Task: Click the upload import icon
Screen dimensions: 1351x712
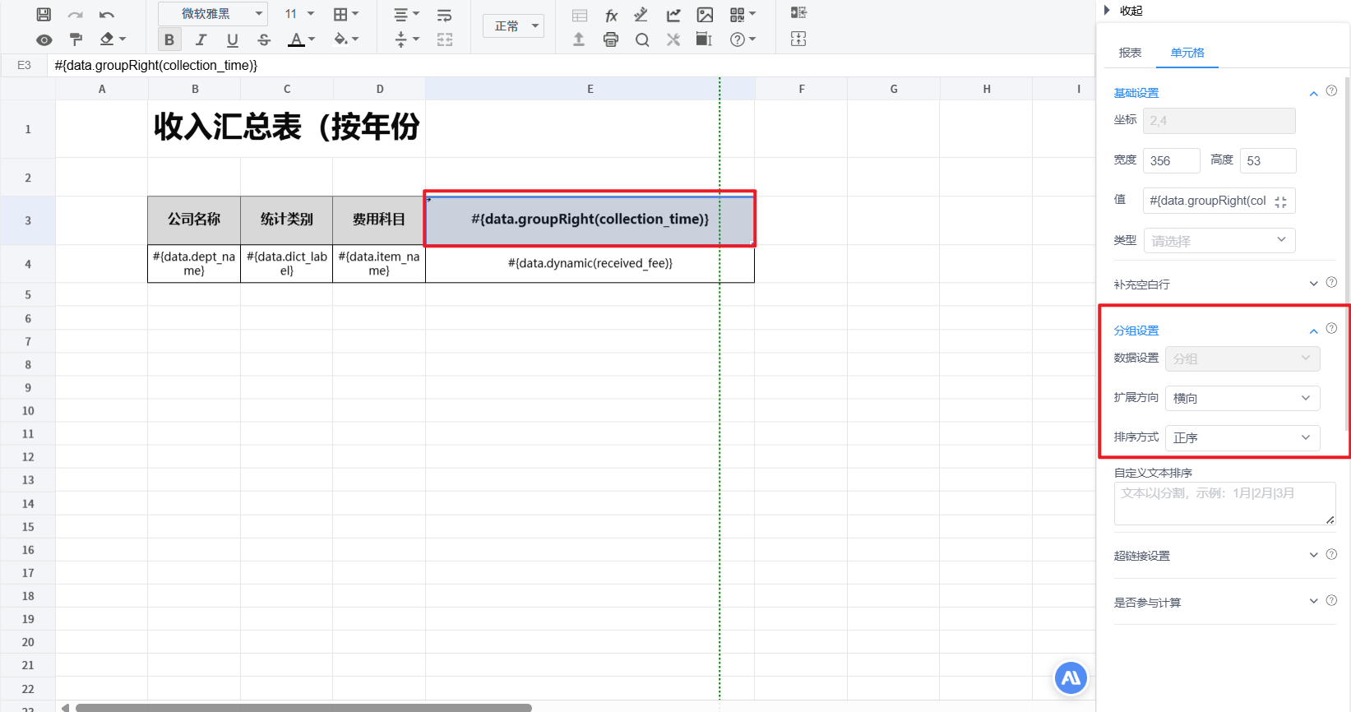Action: tap(579, 39)
